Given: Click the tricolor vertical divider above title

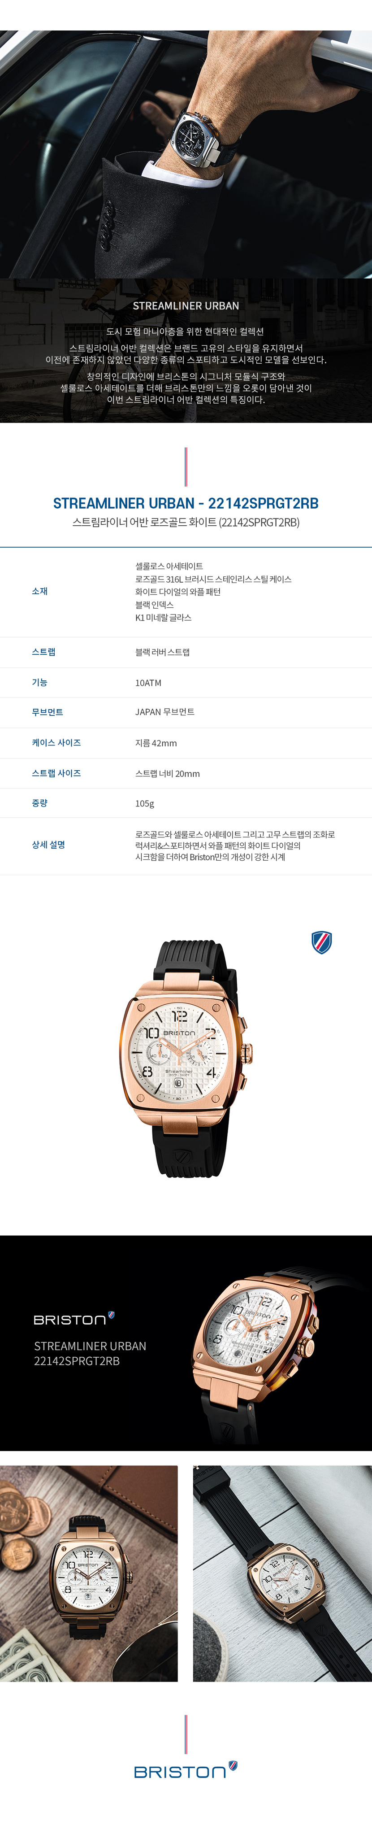Looking at the screenshot, I should pos(186,466).
